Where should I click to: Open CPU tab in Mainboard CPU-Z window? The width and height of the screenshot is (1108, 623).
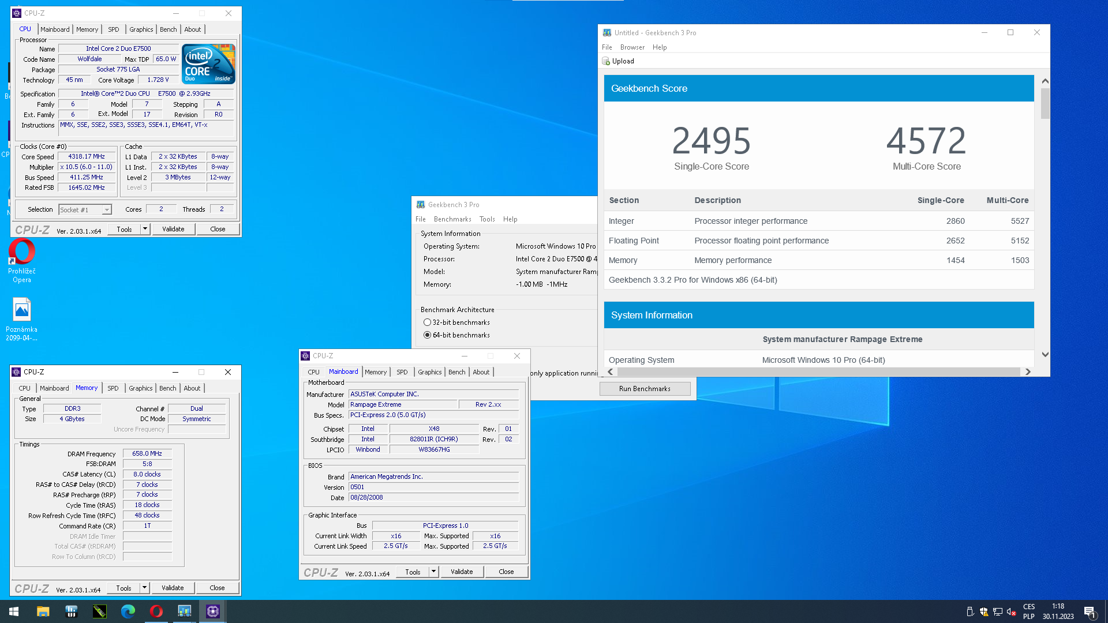point(314,372)
